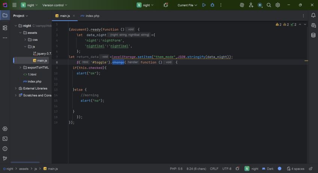Open the main hamburger menu
Viewport: 318px width, 173px height.
(14, 5)
